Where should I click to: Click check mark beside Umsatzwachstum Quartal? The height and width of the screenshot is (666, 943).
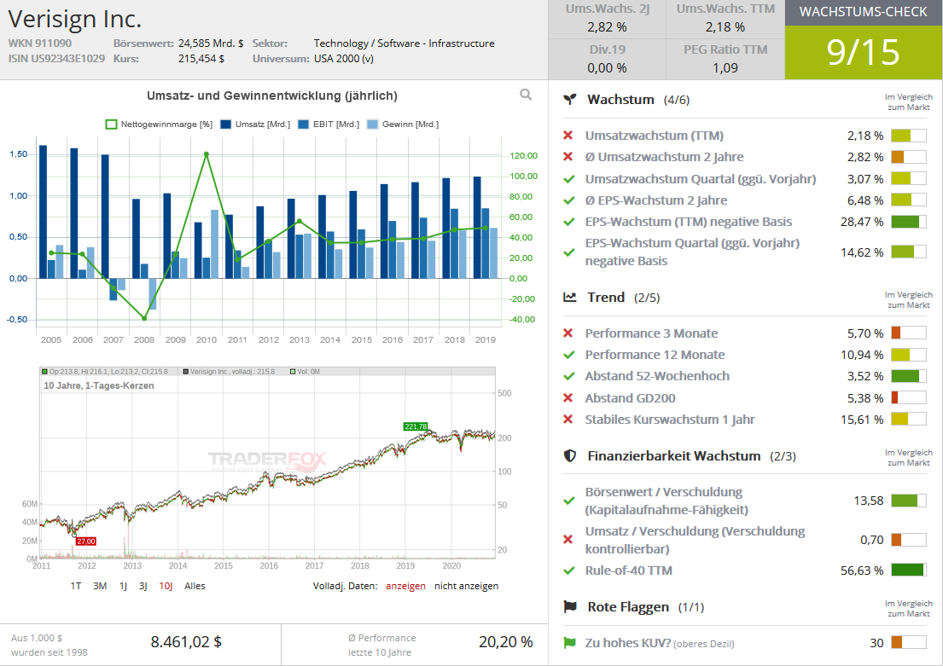pos(568,179)
